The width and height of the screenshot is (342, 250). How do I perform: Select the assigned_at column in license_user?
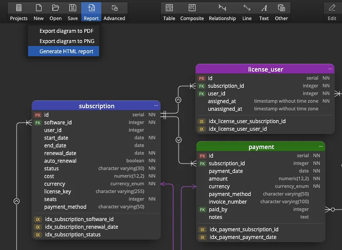click(265, 101)
